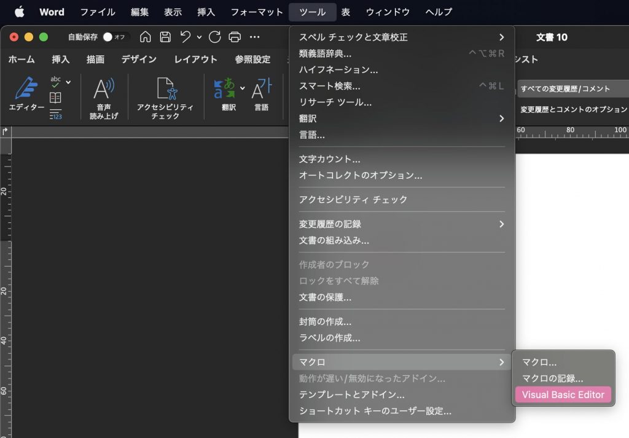Select マクロの記録... in the submenu

click(x=552, y=378)
